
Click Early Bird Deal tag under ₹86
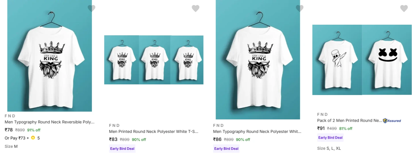226,149
